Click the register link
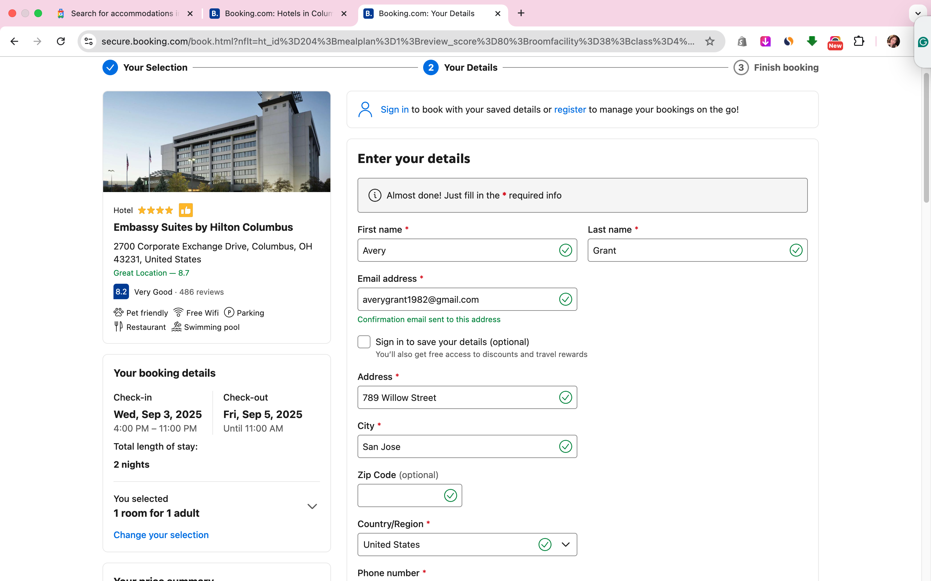This screenshot has width=931, height=581. click(x=570, y=109)
